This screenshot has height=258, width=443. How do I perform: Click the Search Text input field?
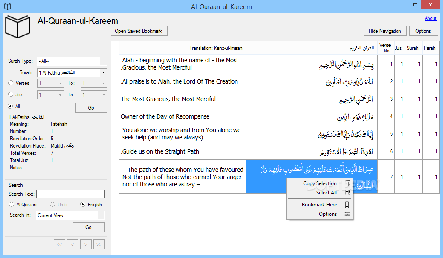coord(71,194)
